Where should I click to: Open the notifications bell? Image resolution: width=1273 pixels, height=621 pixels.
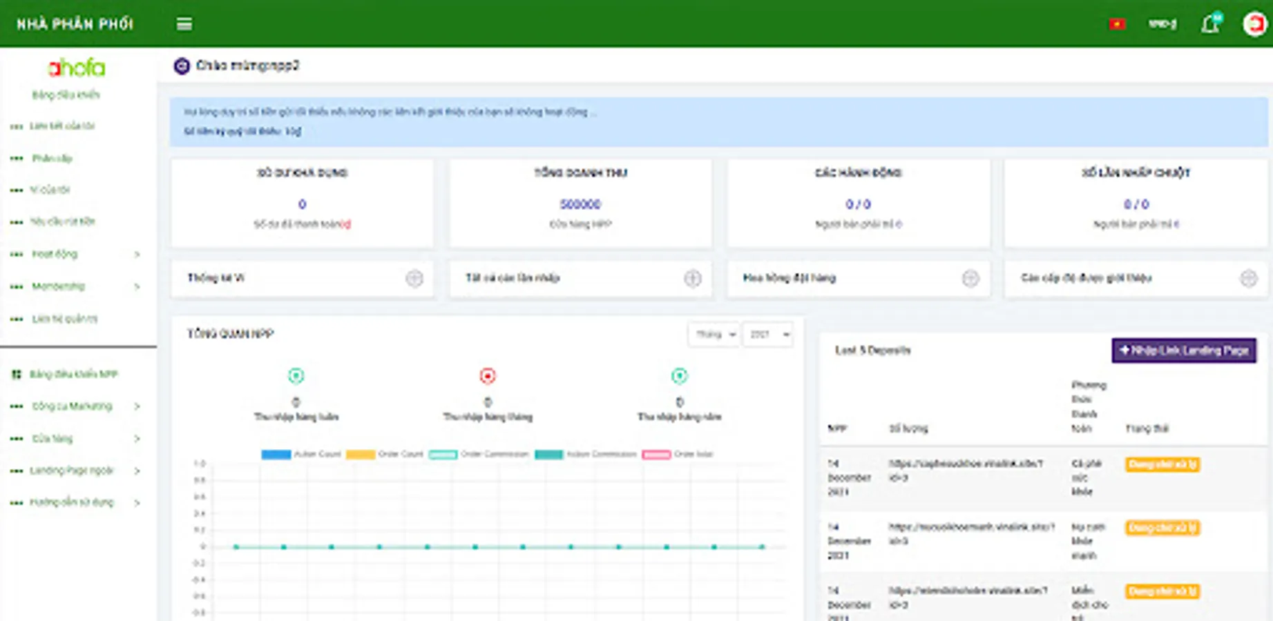click(1210, 23)
